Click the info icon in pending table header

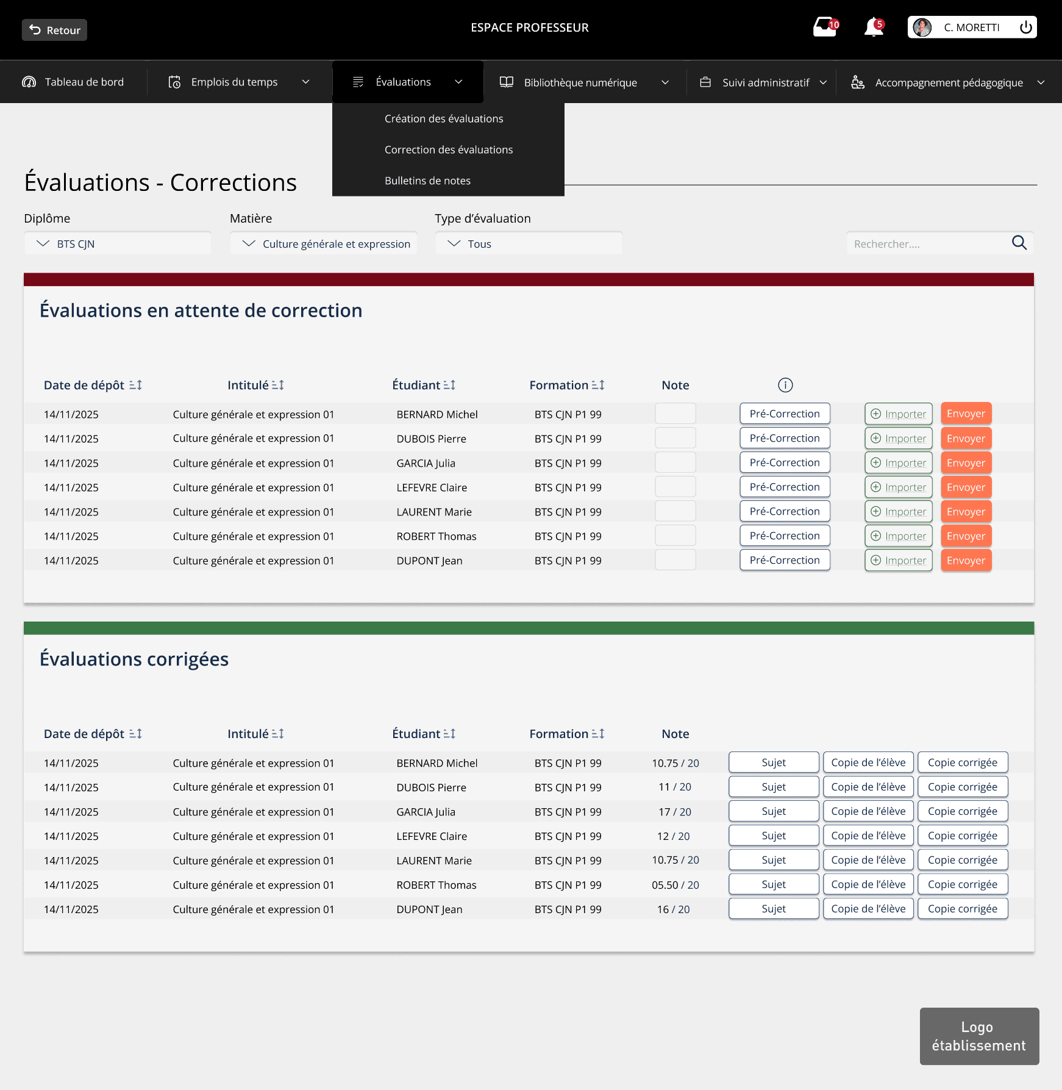click(x=785, y=385)
